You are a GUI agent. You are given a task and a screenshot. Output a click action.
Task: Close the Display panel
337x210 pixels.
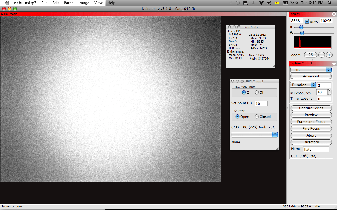334,14
